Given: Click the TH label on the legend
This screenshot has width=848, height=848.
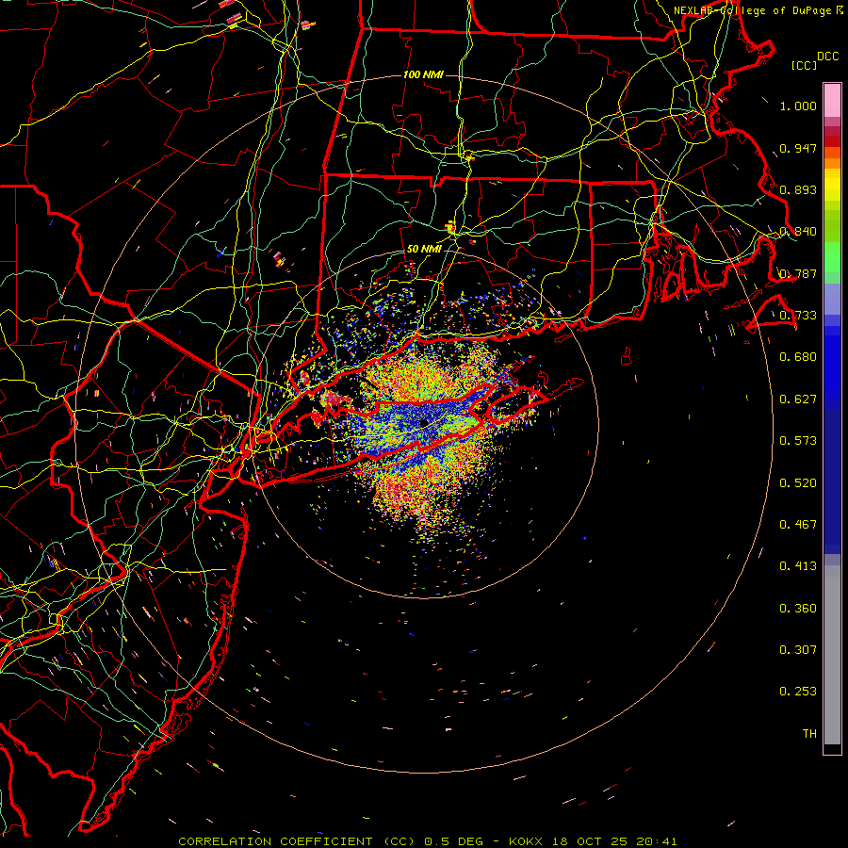Looking at the screenshot, I should coord(809,734).
